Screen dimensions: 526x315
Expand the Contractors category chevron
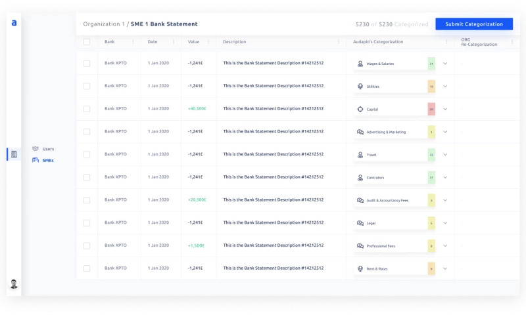coord(445,178)
